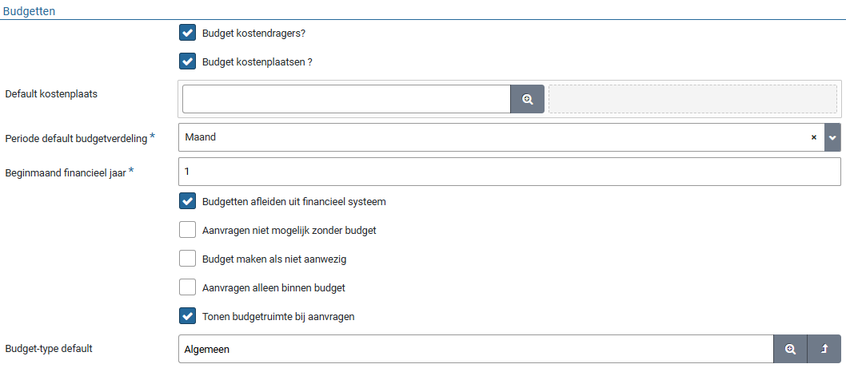Click the arrow icon beside Budget-type default search

tap(824, 349)
